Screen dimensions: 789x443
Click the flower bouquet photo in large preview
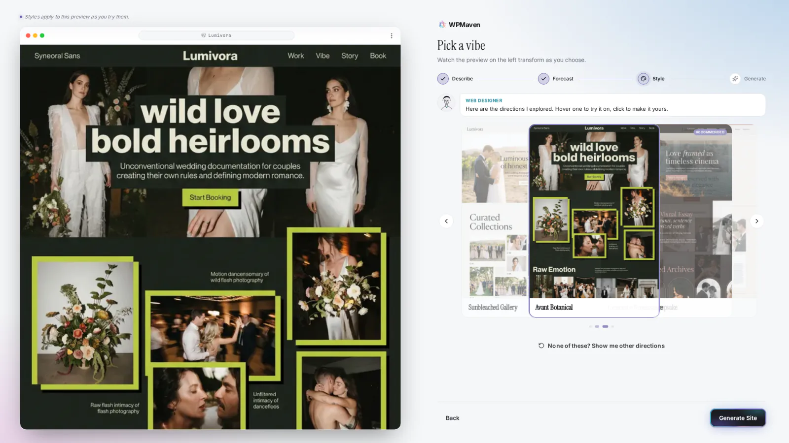pos(85,322)
